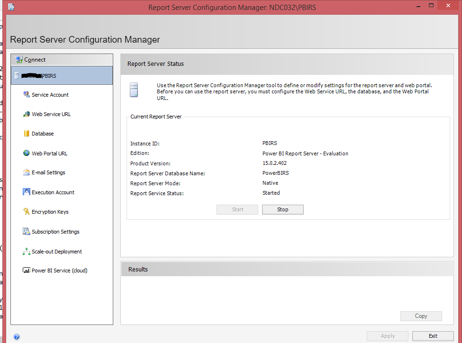462x343 pixels.
Task: Click the Connect icon in sidebar
Action: click(19, 60)
